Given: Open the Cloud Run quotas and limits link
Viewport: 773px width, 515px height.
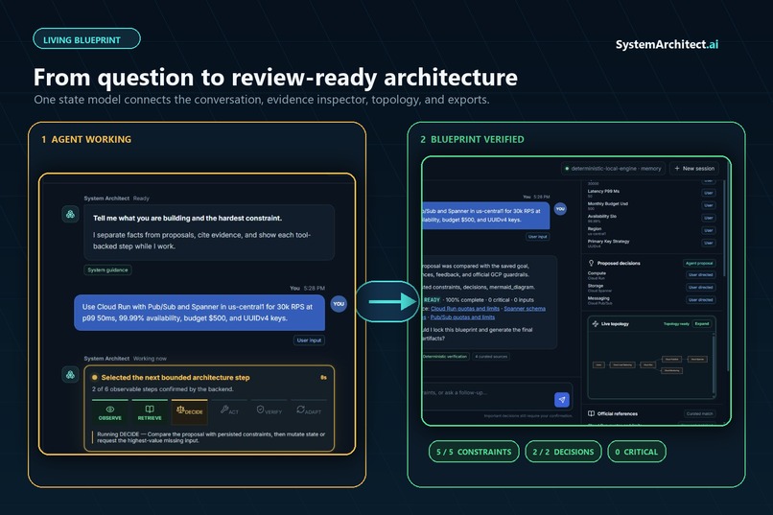Looking at the screenshot, I should (465, 309).
